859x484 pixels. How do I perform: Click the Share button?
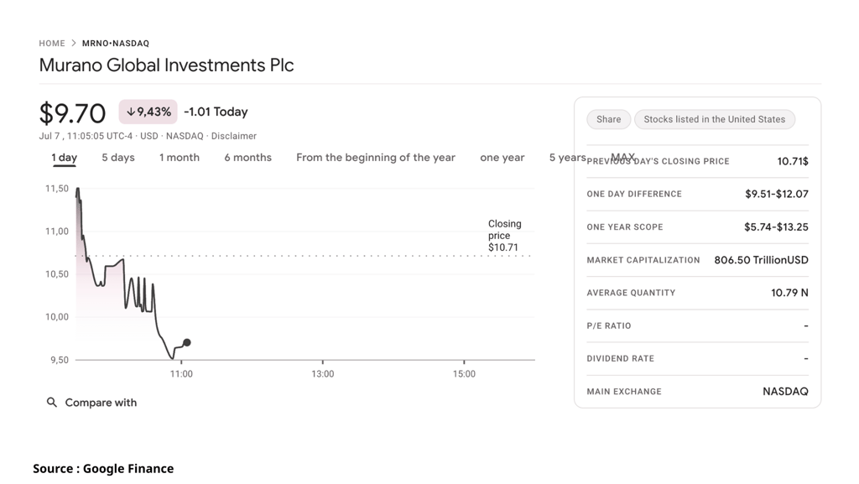609,119
